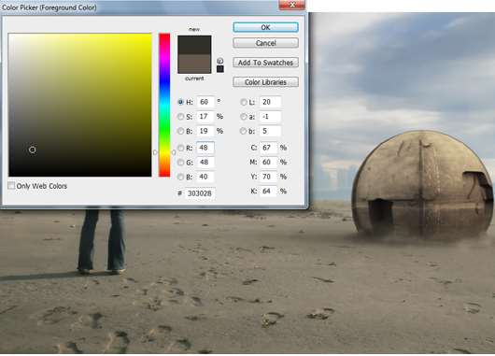Confirm the color with OK
Image resolution: width=495 pixels, height=356 pixels.
click(265, 27)
